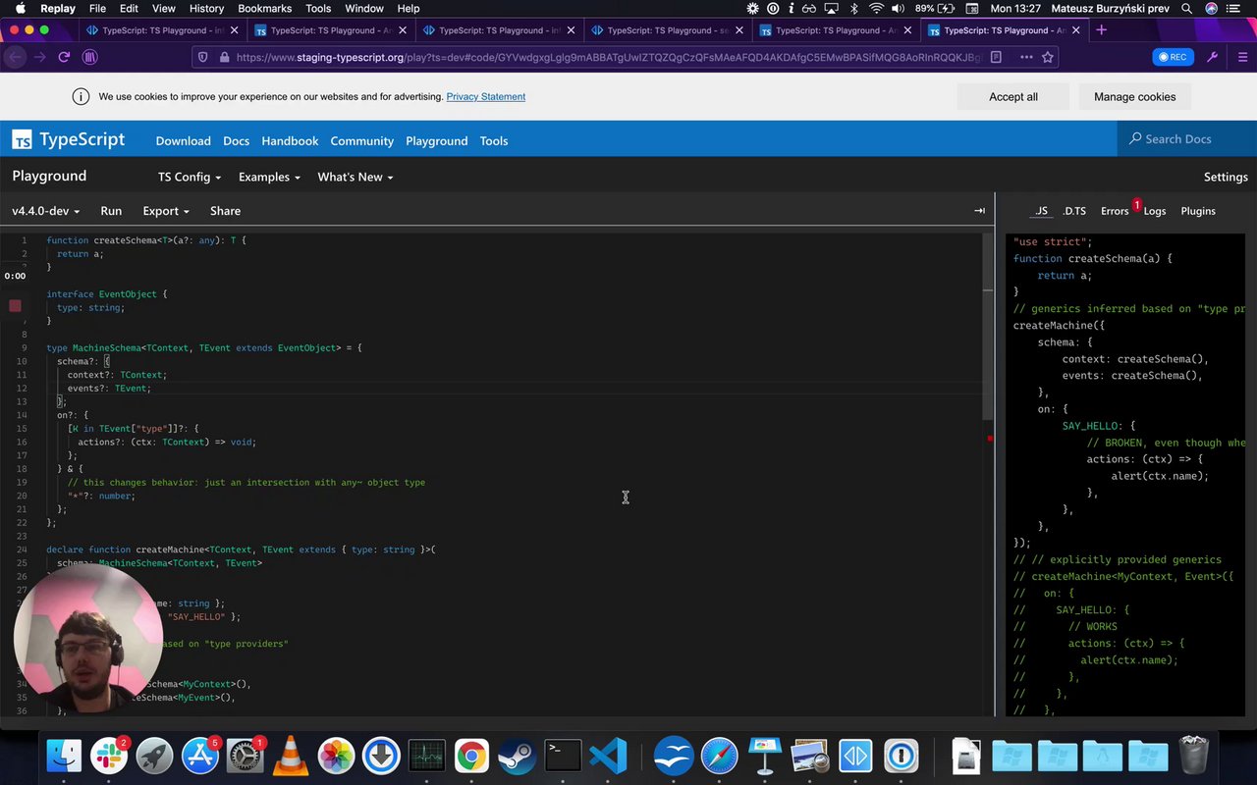Open the v4.4.0-dev version dropdown
The height and width of the screenshot is (785, 1257).
[x=46, y=211]
